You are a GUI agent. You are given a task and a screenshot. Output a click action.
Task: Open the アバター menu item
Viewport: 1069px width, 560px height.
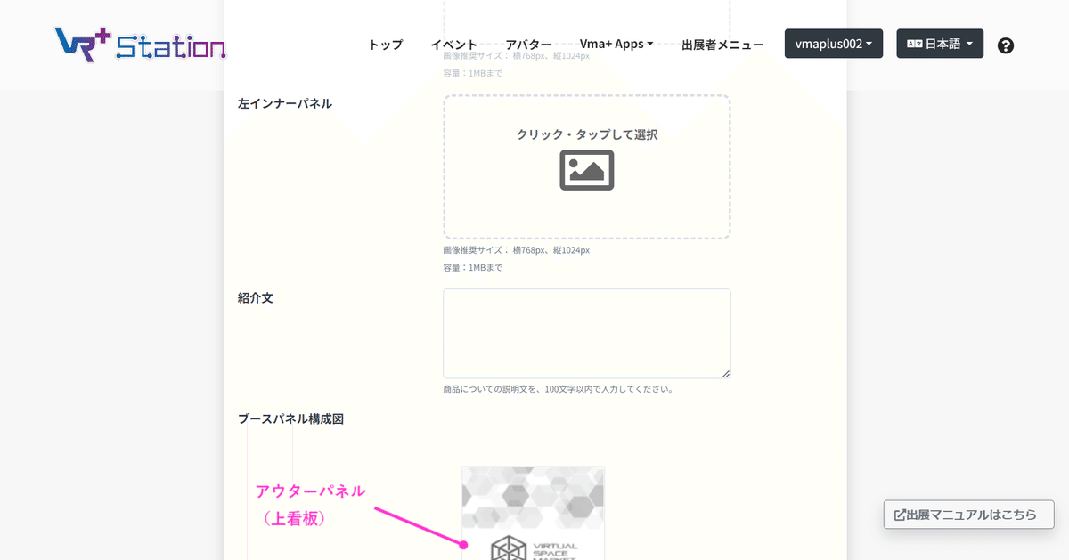(528, 45)
